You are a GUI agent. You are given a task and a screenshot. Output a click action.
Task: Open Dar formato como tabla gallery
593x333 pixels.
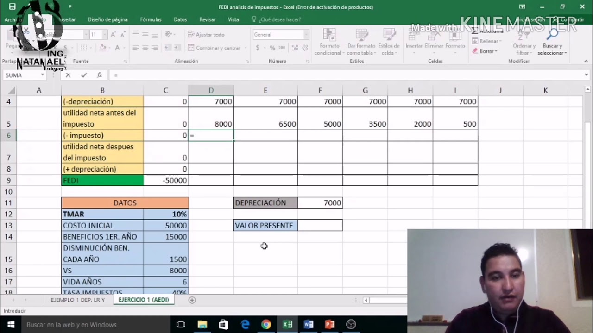pos(361,43)
